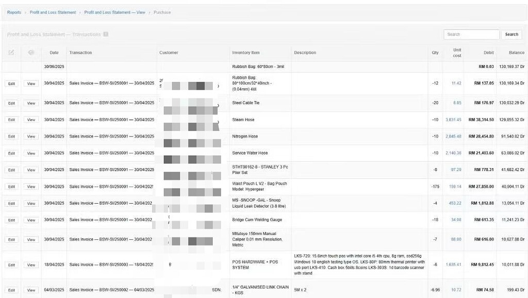Edit the Steam Hose transaction row
This screenshot has width=528, height=298.
(x=11, y=120)
